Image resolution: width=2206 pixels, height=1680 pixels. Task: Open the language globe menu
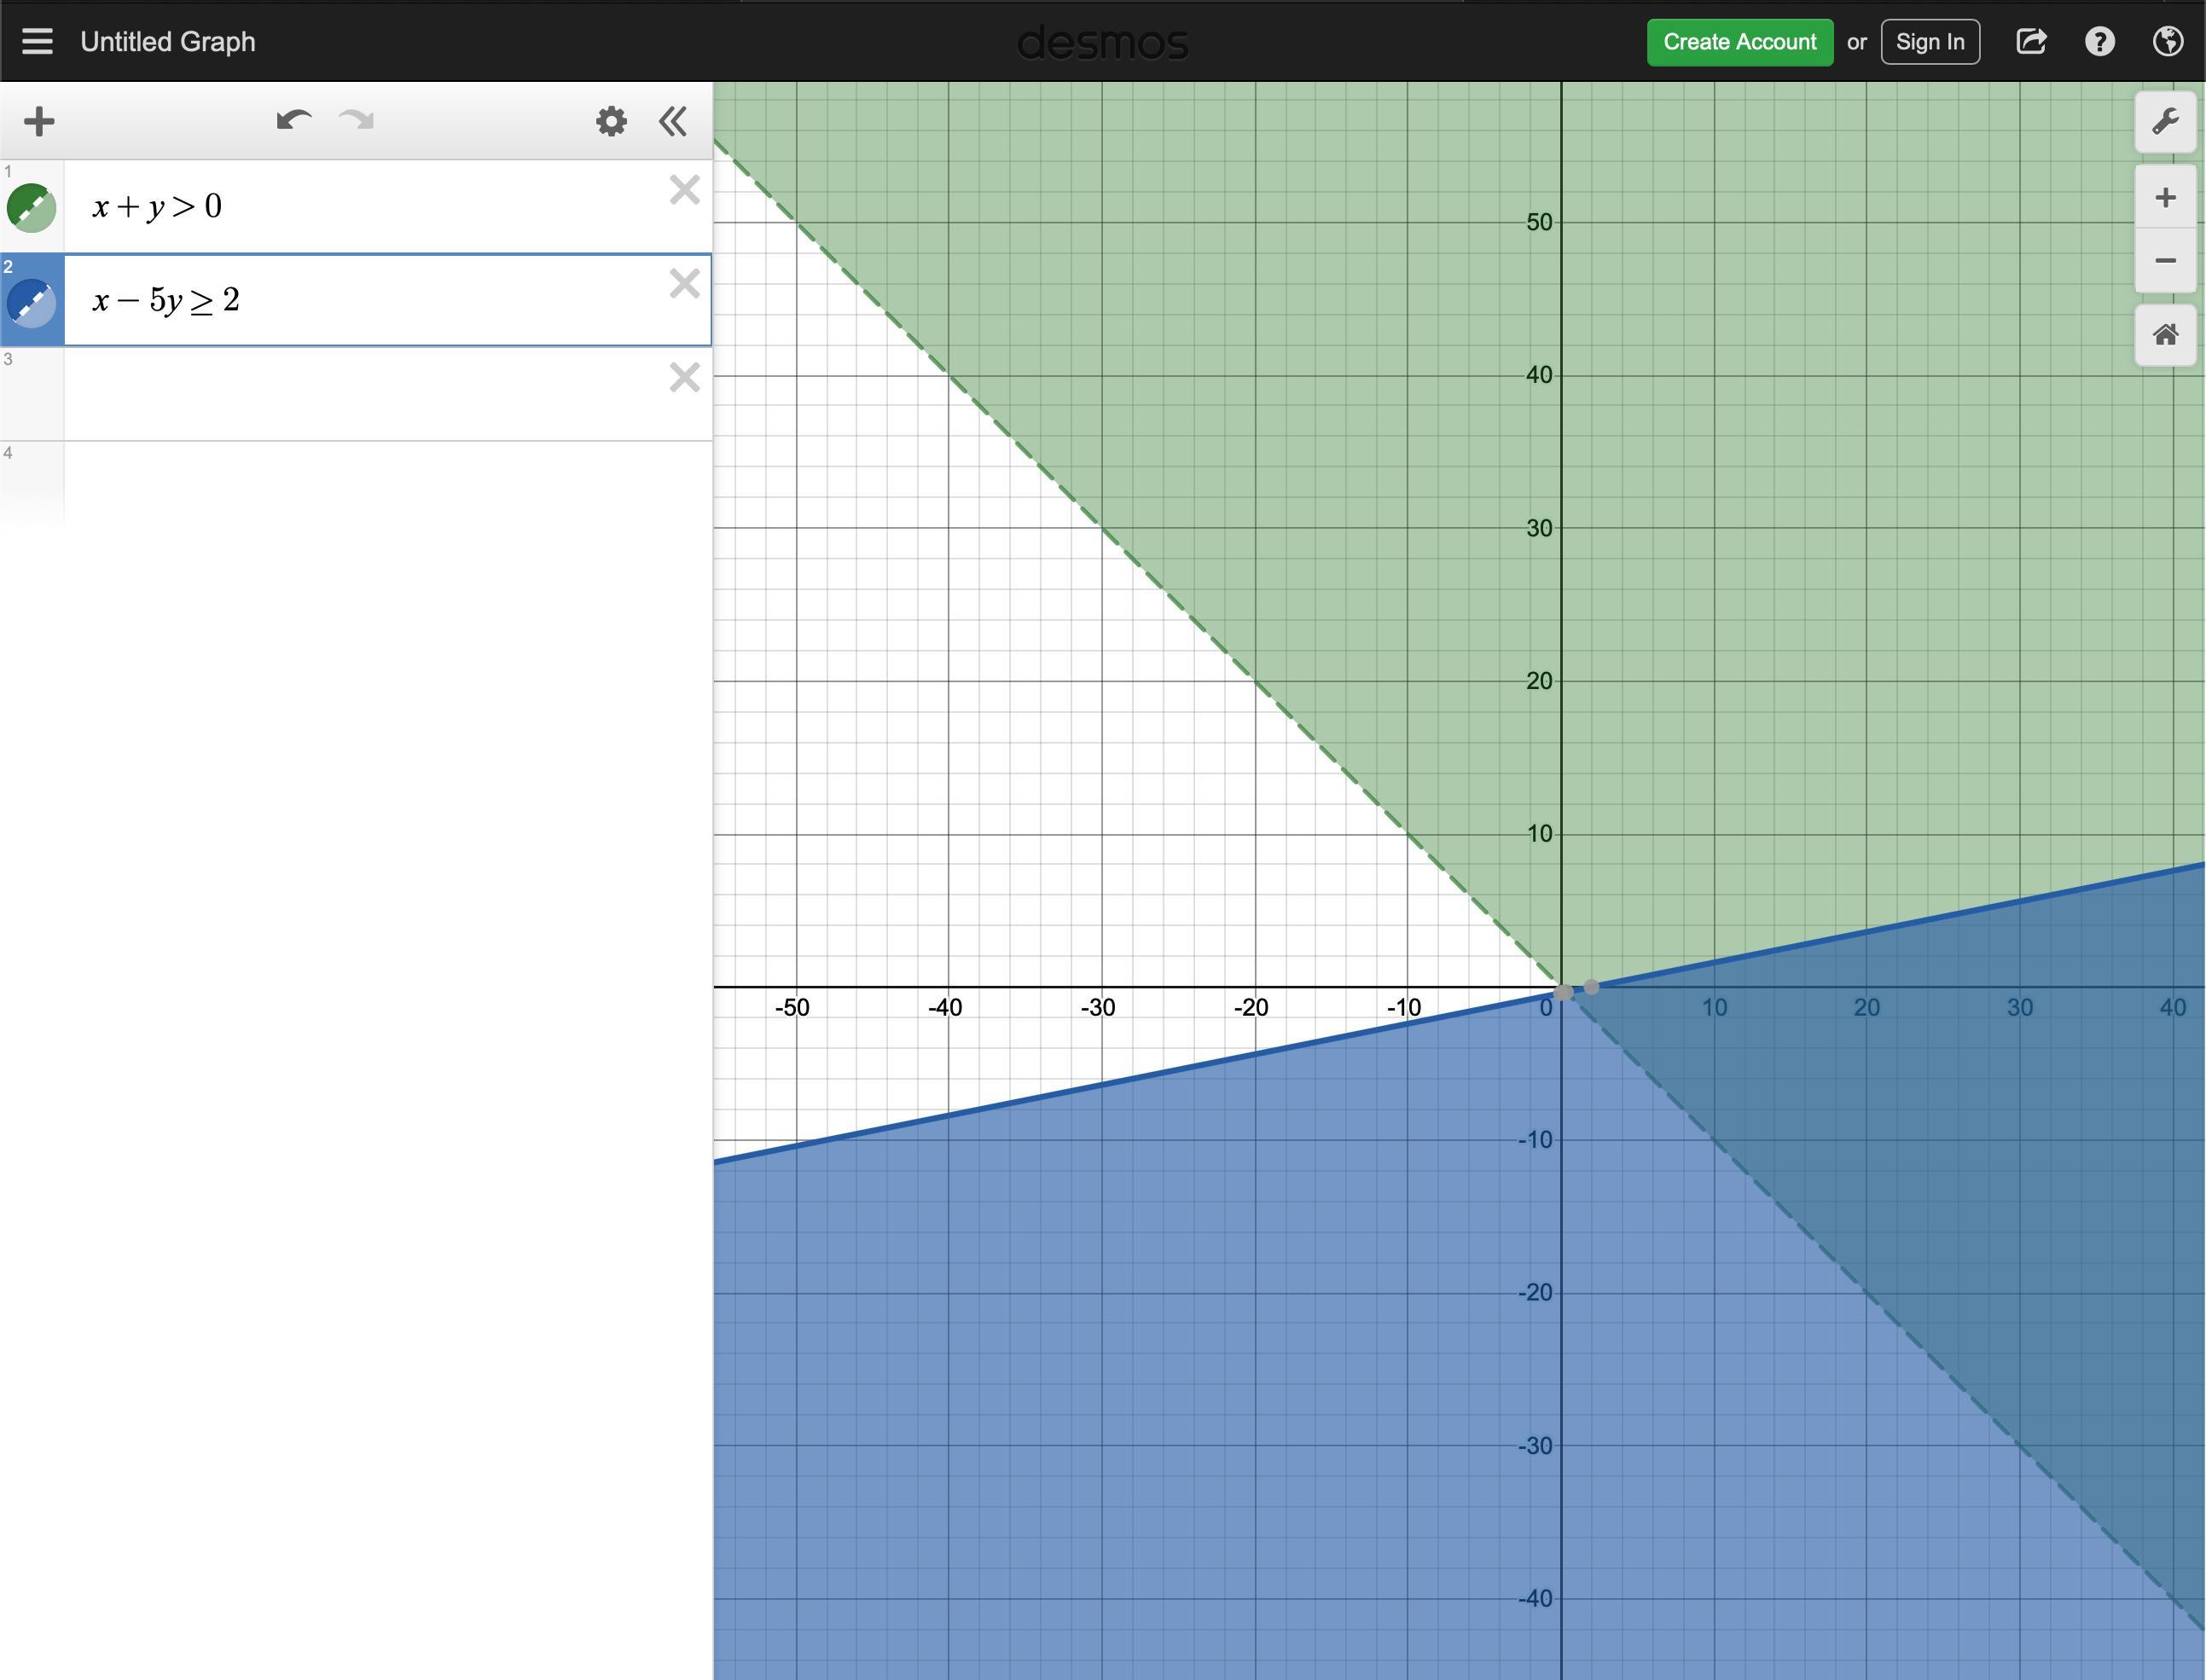[x=2167, y=42]
